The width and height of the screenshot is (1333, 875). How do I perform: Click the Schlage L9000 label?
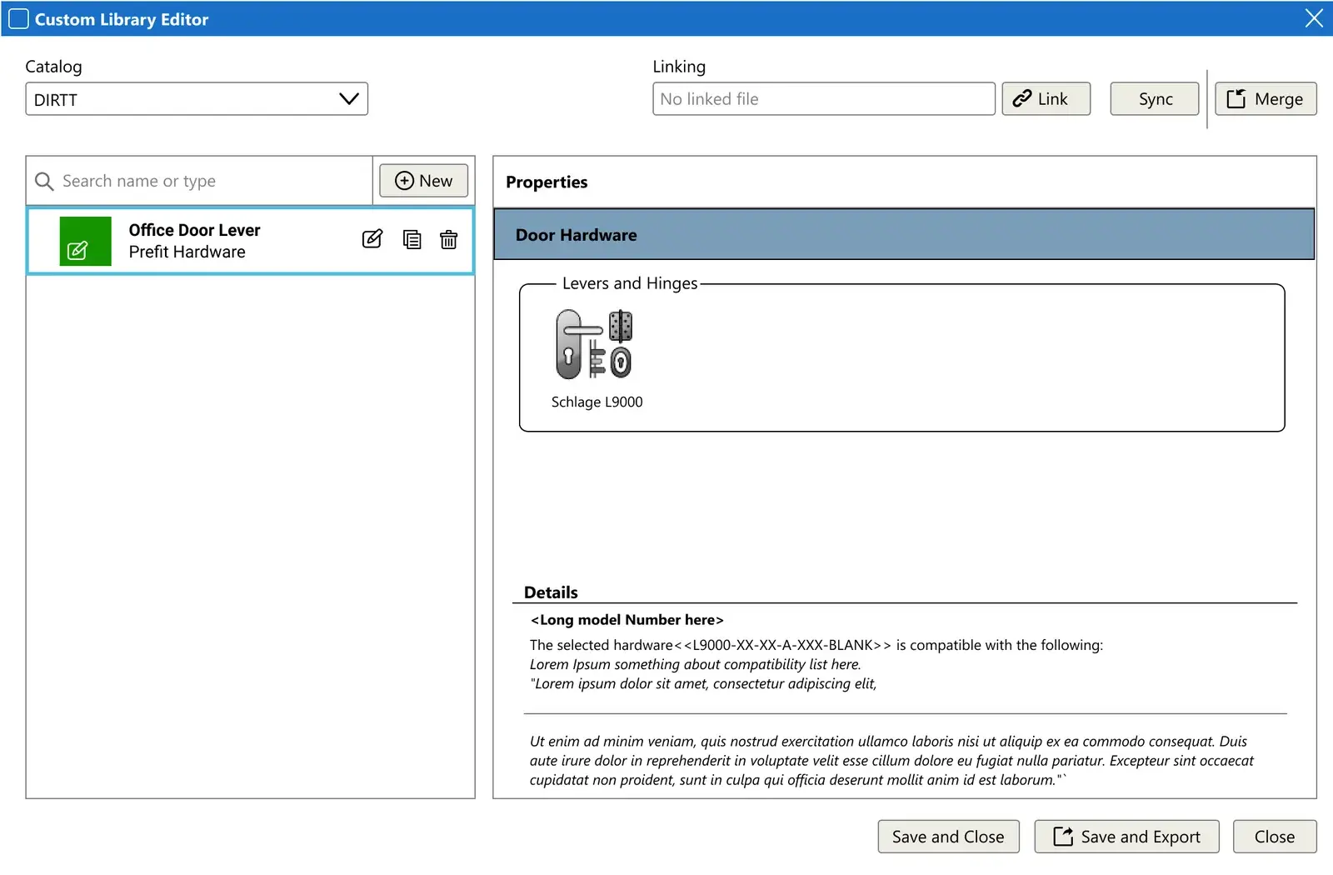tap(597, 402)
